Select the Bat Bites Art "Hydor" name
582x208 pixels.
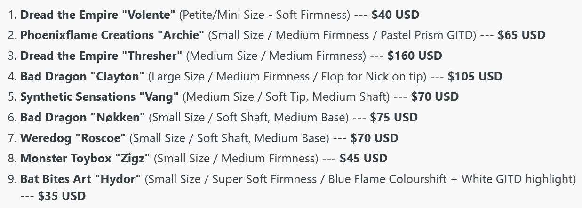80,179
